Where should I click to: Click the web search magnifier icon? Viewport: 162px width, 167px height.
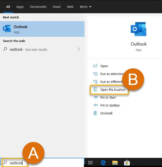tap(5, 49)
